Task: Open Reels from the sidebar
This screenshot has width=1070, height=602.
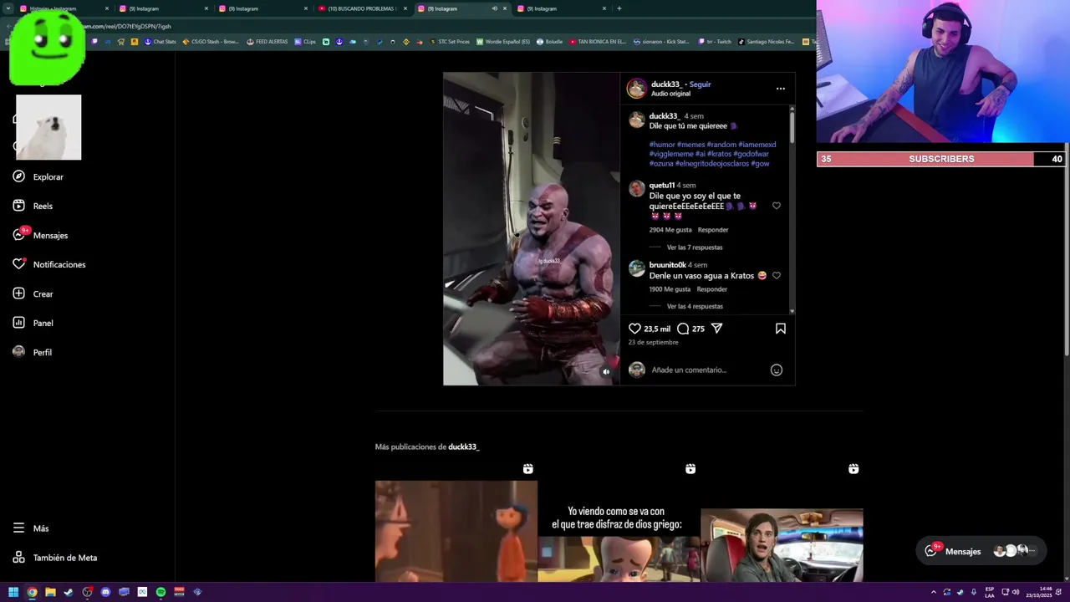Action: (x=33, y=206)
